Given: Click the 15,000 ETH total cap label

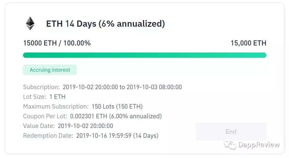Looking at the screenshot, I should (x=248, y=43).
